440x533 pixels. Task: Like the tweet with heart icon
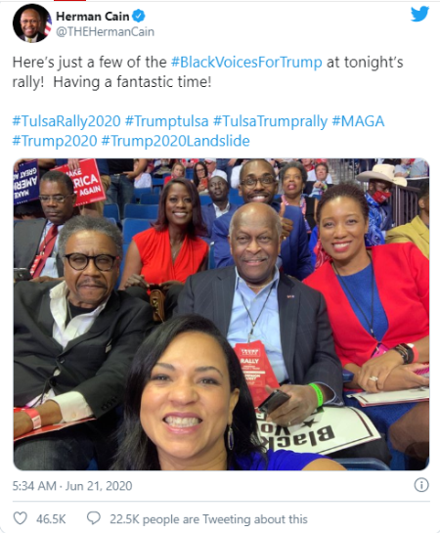coord(20,518)
